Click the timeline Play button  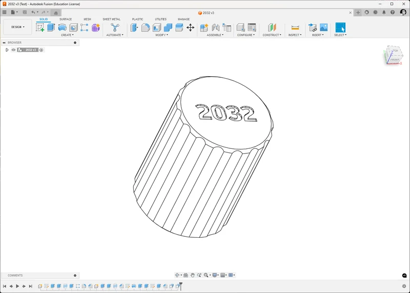[17, 286]
